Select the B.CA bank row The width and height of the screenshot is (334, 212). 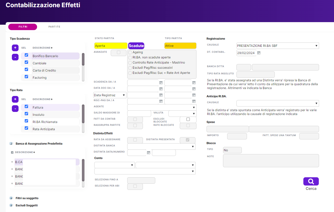[x=47, y=162]
